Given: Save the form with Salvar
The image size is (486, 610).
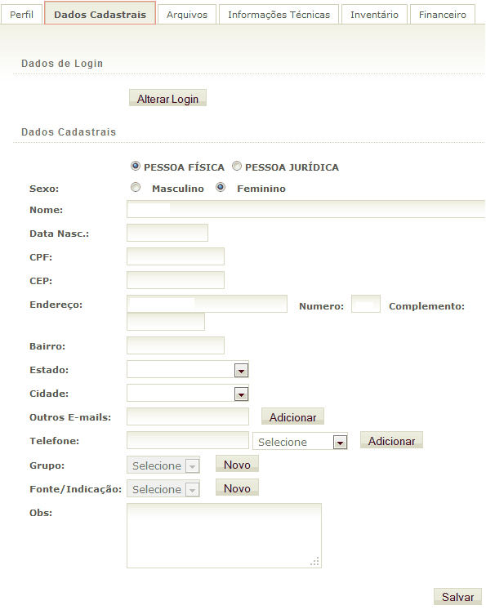Looking at the screenshot, I should point(457,596).
